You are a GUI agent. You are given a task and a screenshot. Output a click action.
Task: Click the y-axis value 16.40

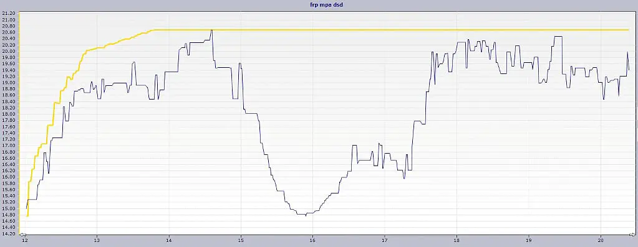point(9,164)
